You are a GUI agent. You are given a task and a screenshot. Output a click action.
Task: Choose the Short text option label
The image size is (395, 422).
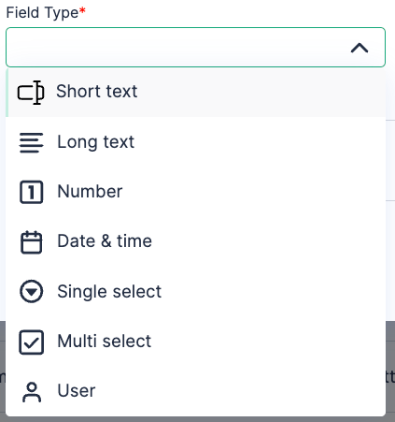97,91
